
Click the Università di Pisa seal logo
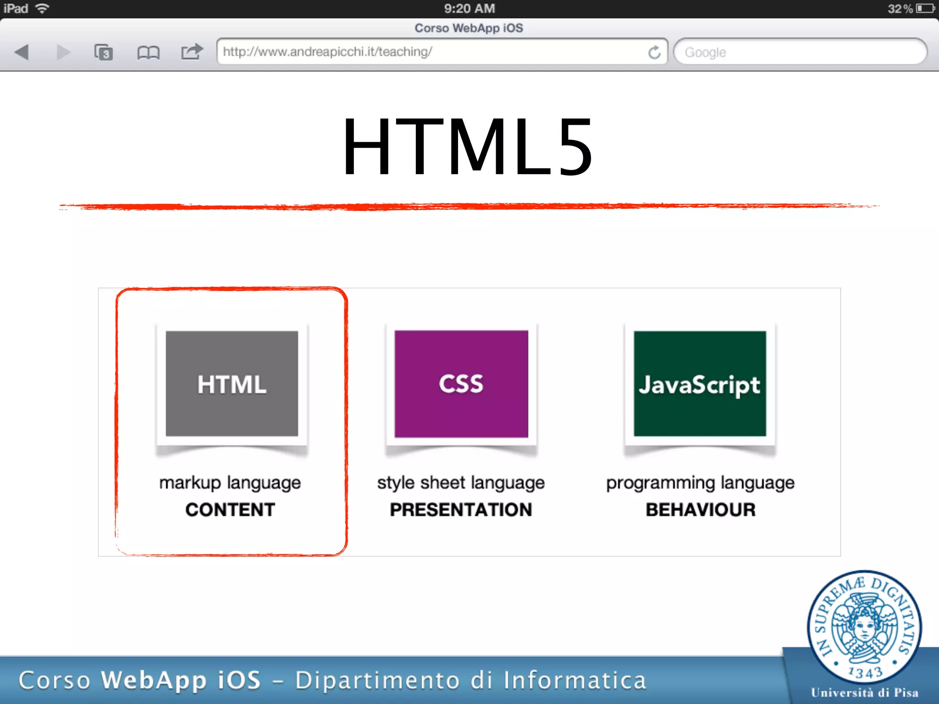[x=864, y=628]
